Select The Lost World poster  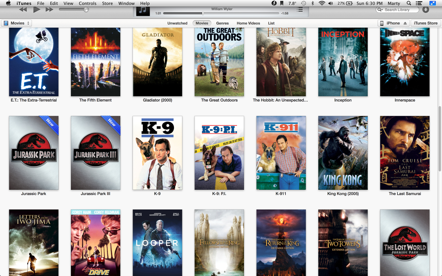click(405, 243)
